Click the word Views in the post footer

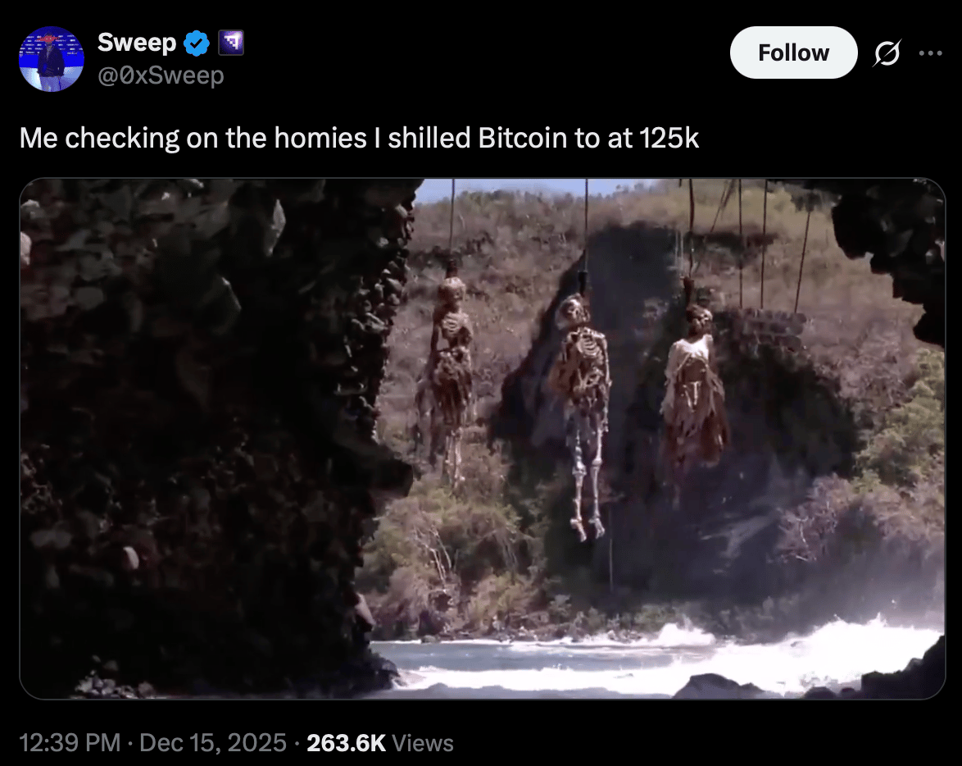423,743
